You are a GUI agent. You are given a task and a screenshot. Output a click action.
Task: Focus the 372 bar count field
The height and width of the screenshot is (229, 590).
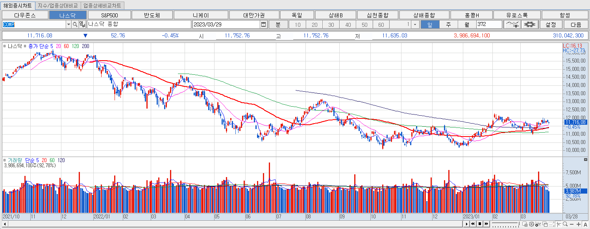tap(489, 24)
